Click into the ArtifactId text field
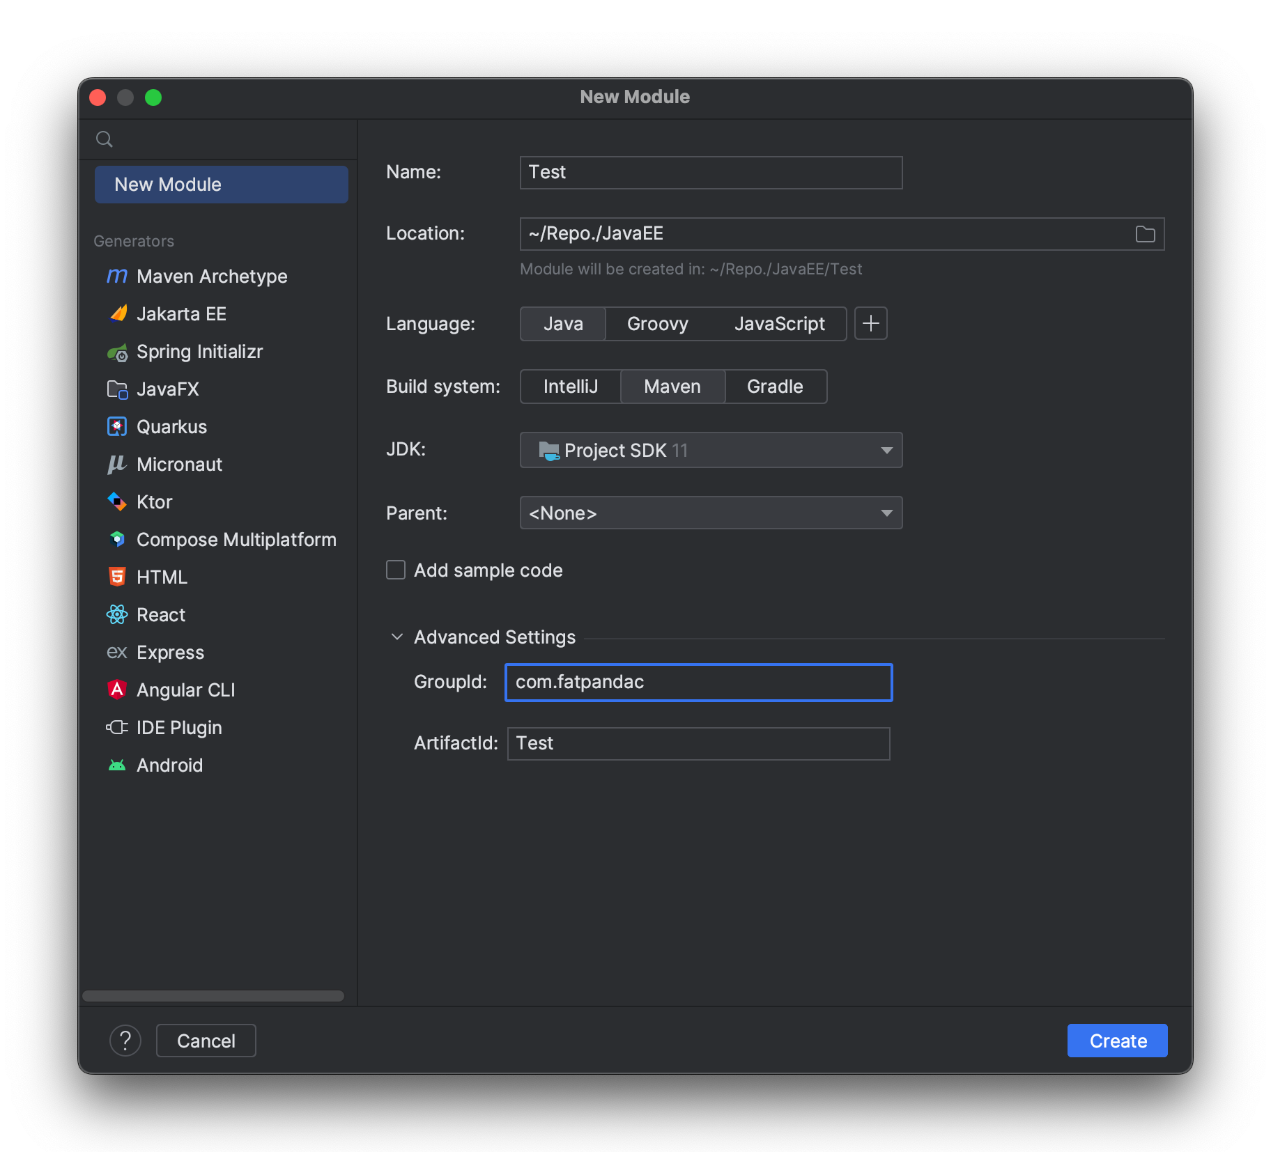Screen dimensions: 1271x1152 tap(698, 744)
